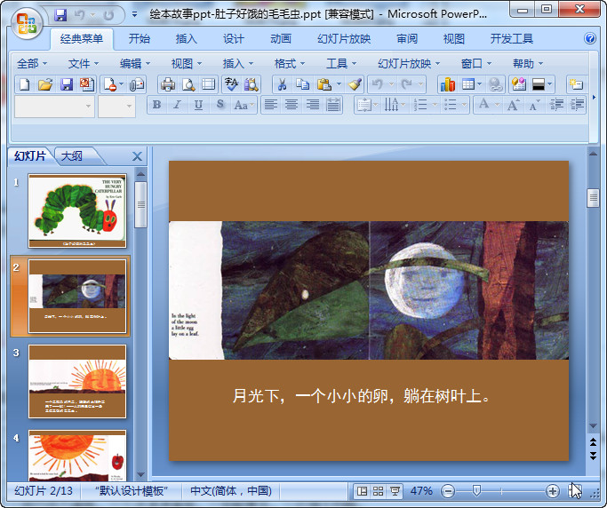607x508 pixels.
Task: Paste from the clipboard icon
Action: point(324,84)
